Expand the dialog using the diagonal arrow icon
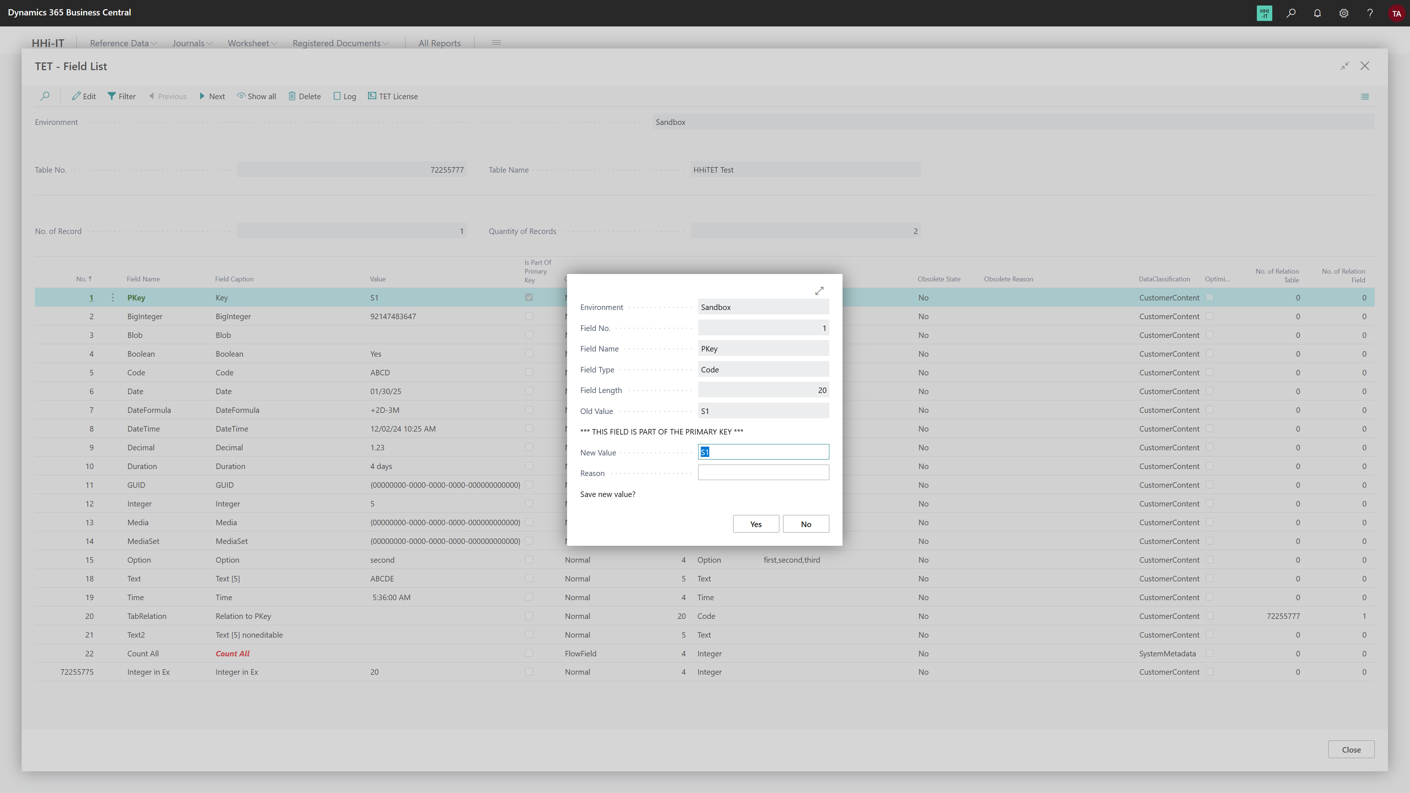This screenshot has height=793, width=1410. pyautogui.click(x=819, y=291)
